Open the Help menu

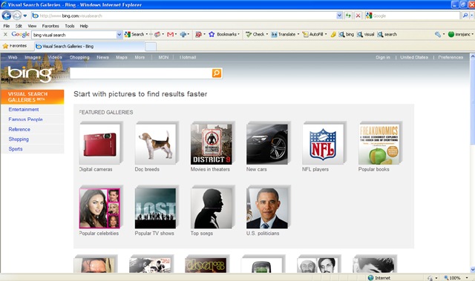pyautogui.click(x=84, y=26)
